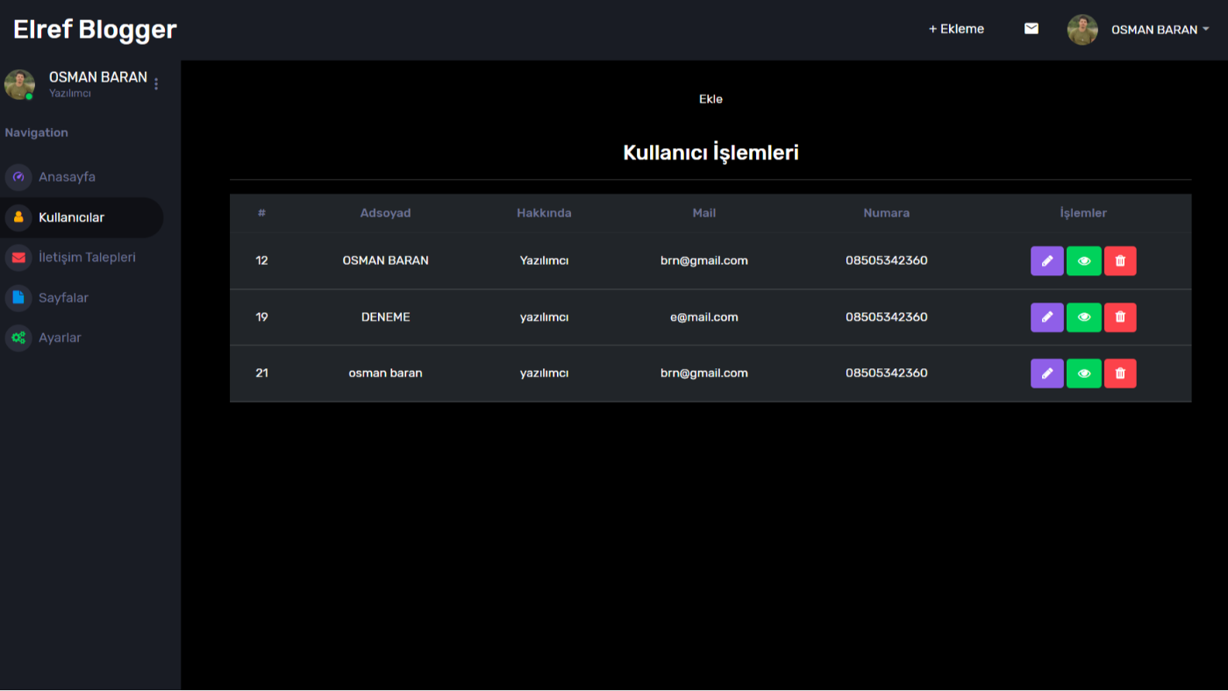Open OSMAN BARAN dropdown in top header
This screenshot has width=1228, height=691.
[1159, 30]
